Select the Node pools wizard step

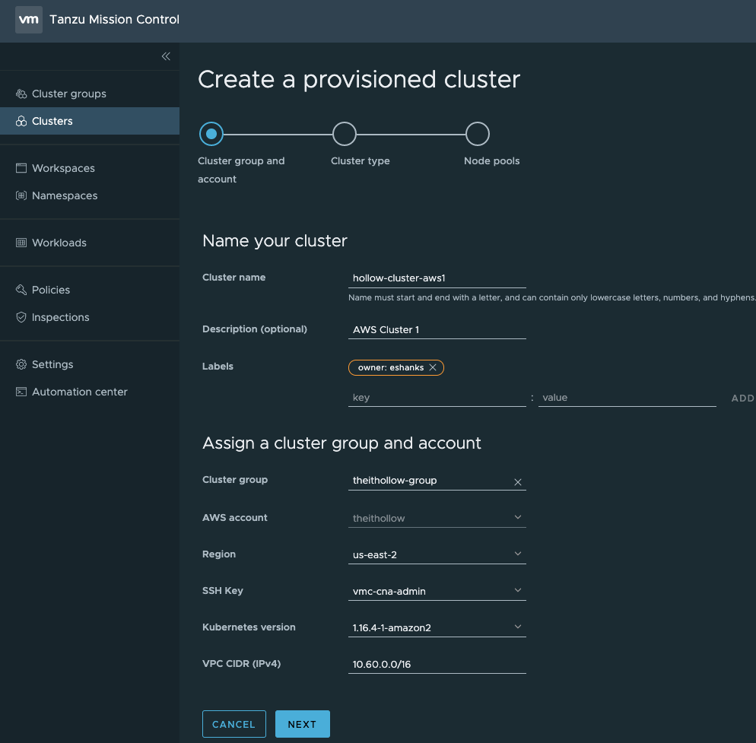click(x=478, y=135)
